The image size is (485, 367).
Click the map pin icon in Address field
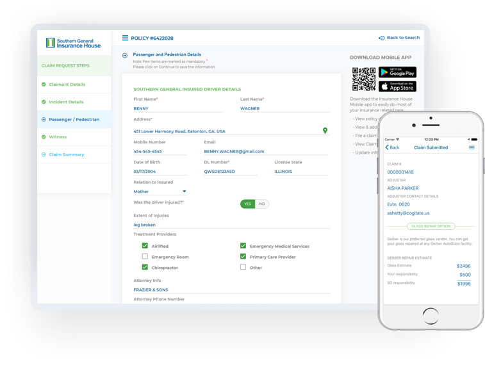point(325,131)
